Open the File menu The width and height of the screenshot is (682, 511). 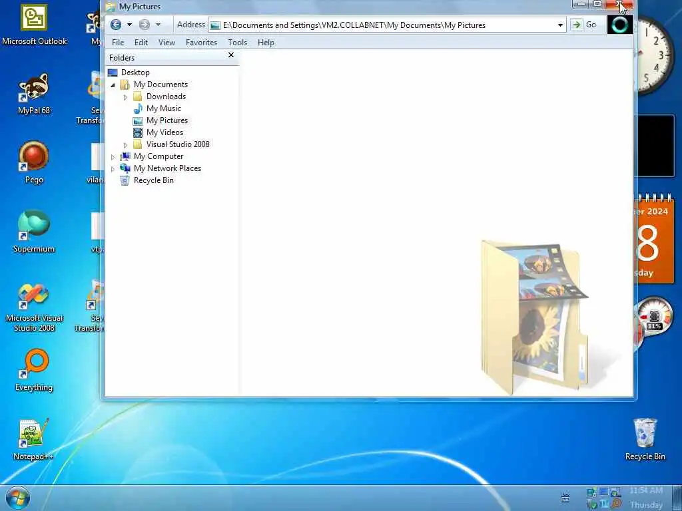pyautogui.click(x=118, y=42)
